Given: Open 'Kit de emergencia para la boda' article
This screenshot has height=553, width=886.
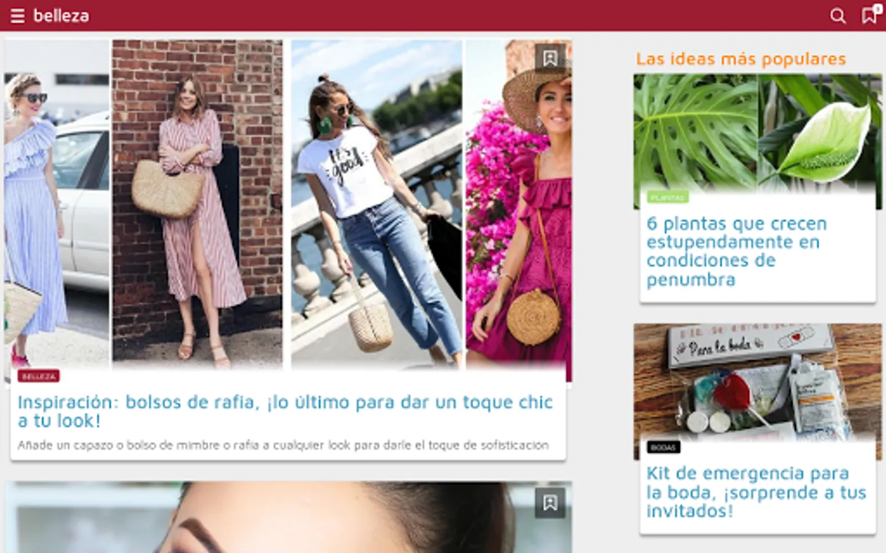Looking at the screenshot, I should (x=756, y=492).
